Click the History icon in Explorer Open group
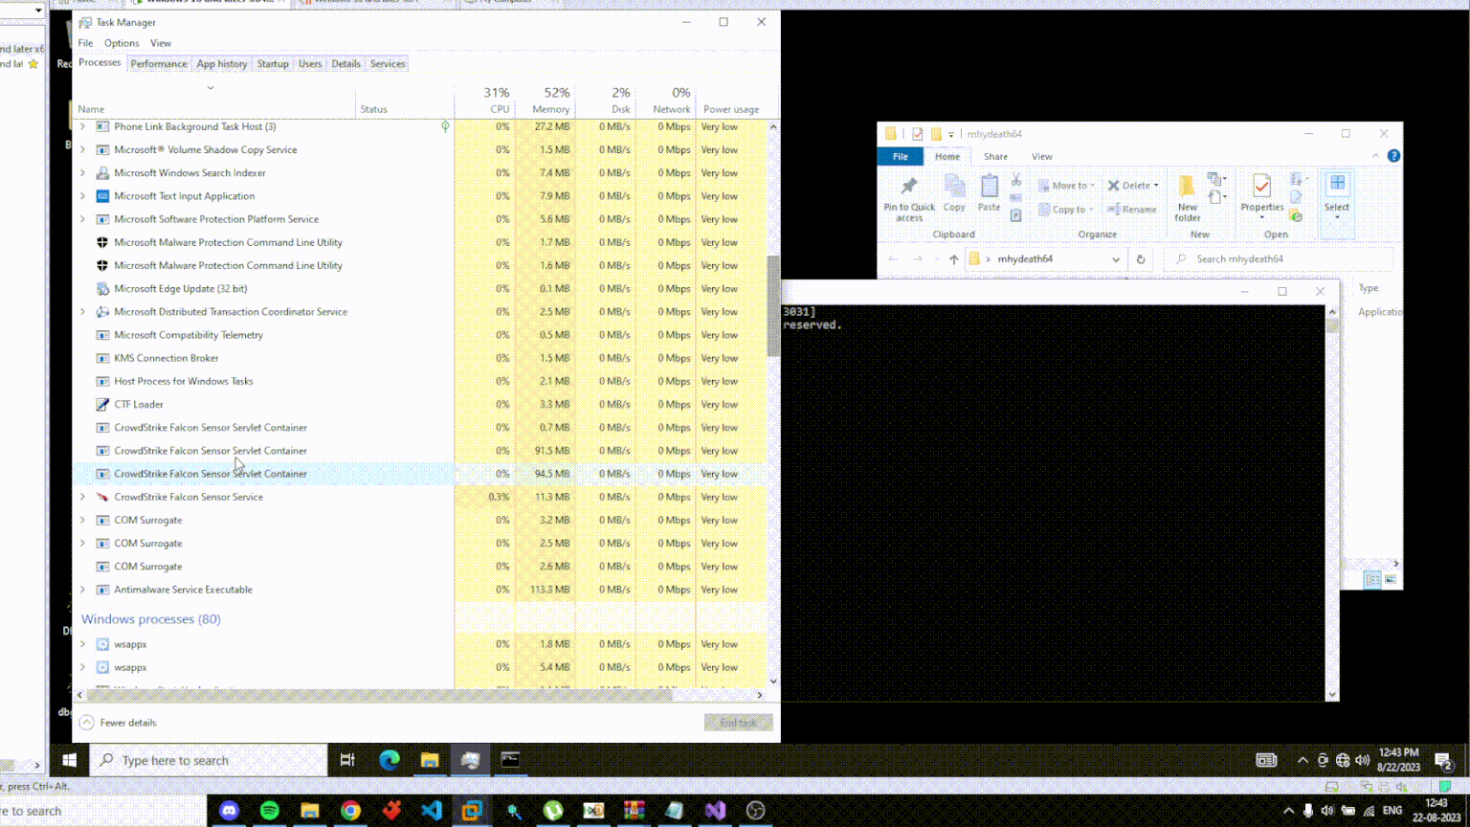 coord(1296,216)
